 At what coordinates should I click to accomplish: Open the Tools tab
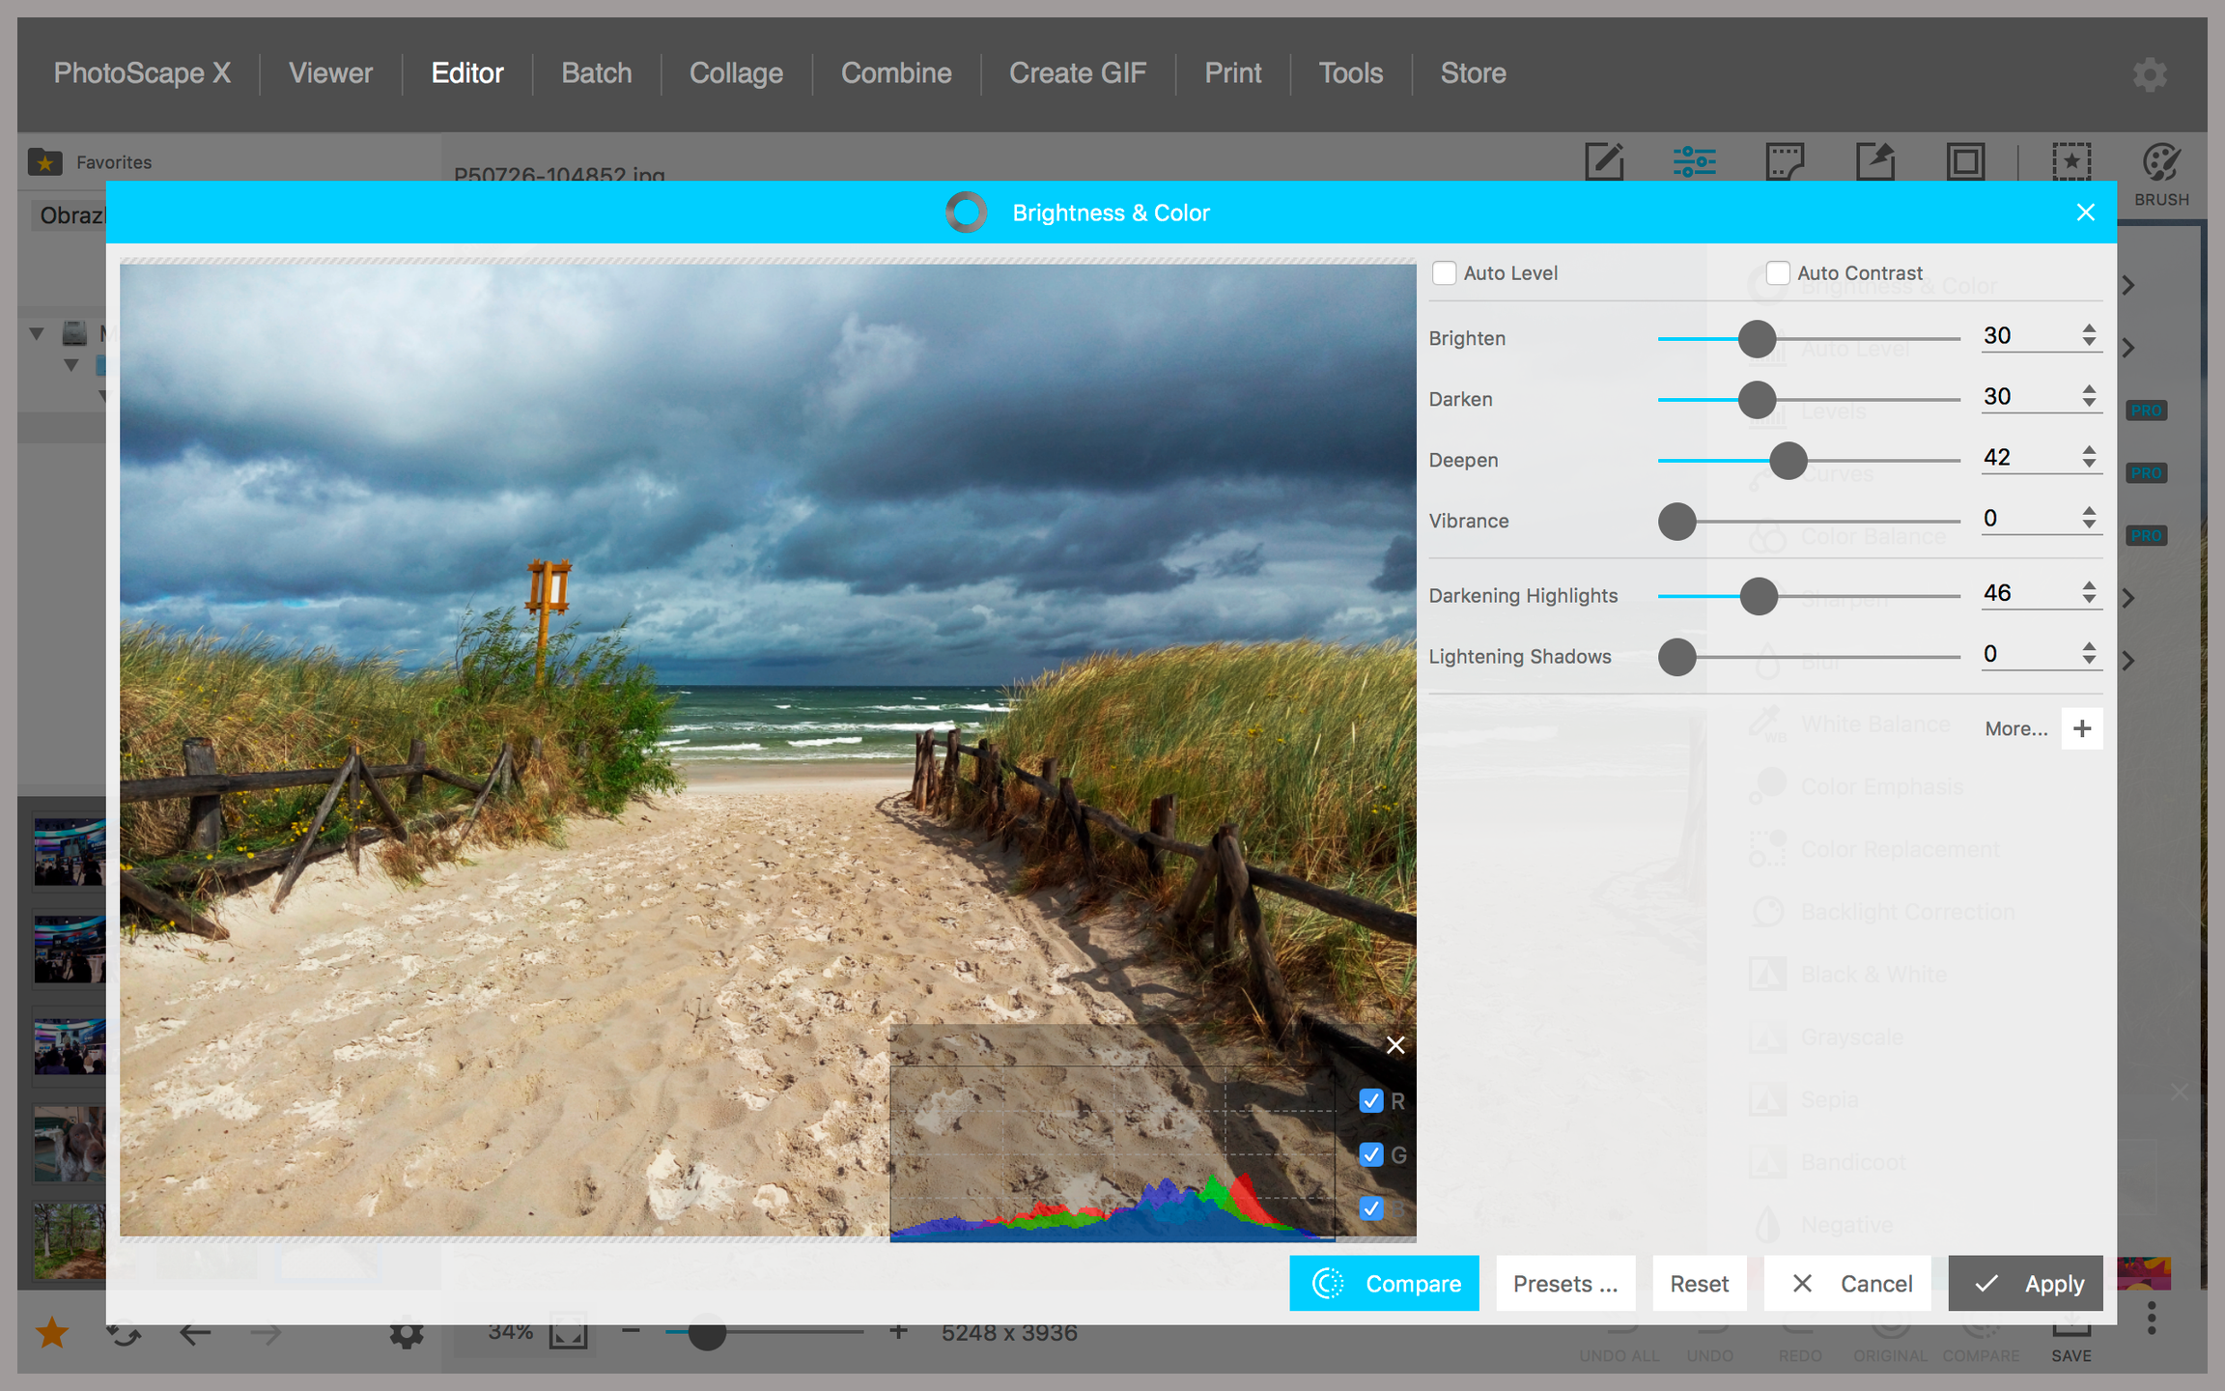pos(1351,73)
